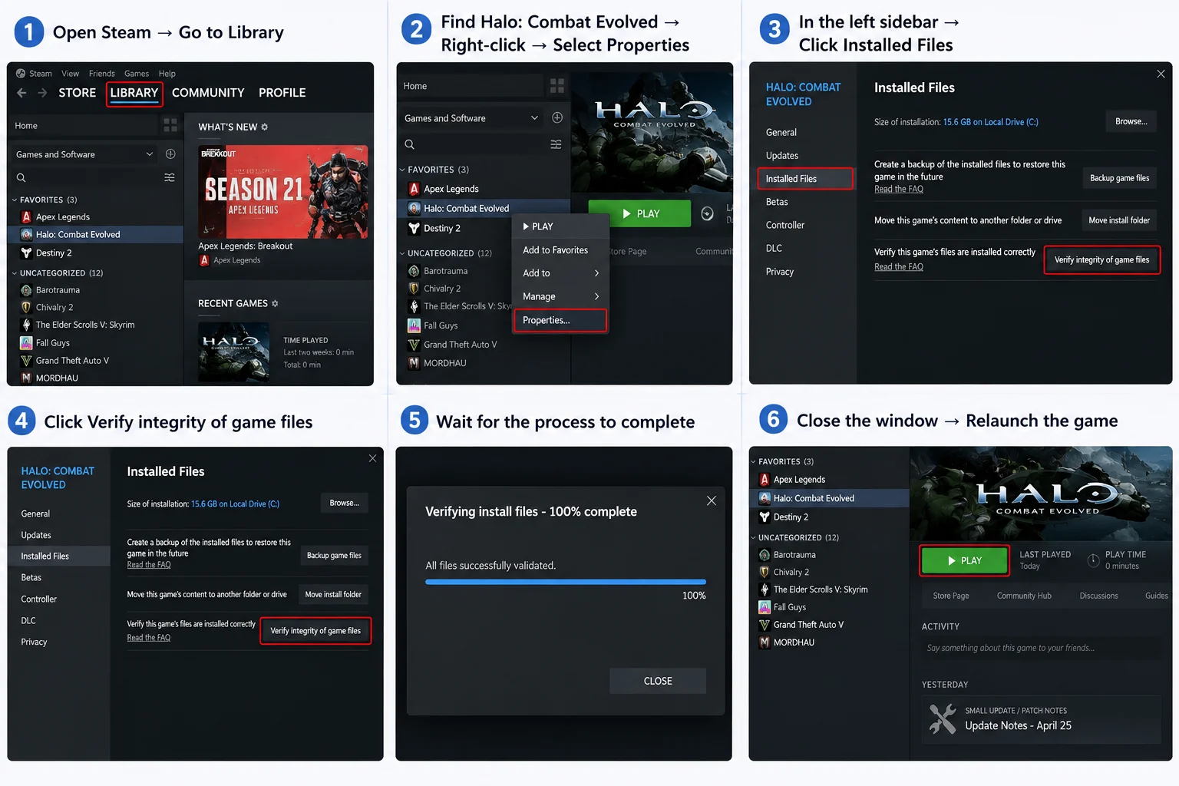Screen dimensions: 1179x786
Task: Click the 15.6 GB on Local Drive link in step 3
Action: [990, 122]
